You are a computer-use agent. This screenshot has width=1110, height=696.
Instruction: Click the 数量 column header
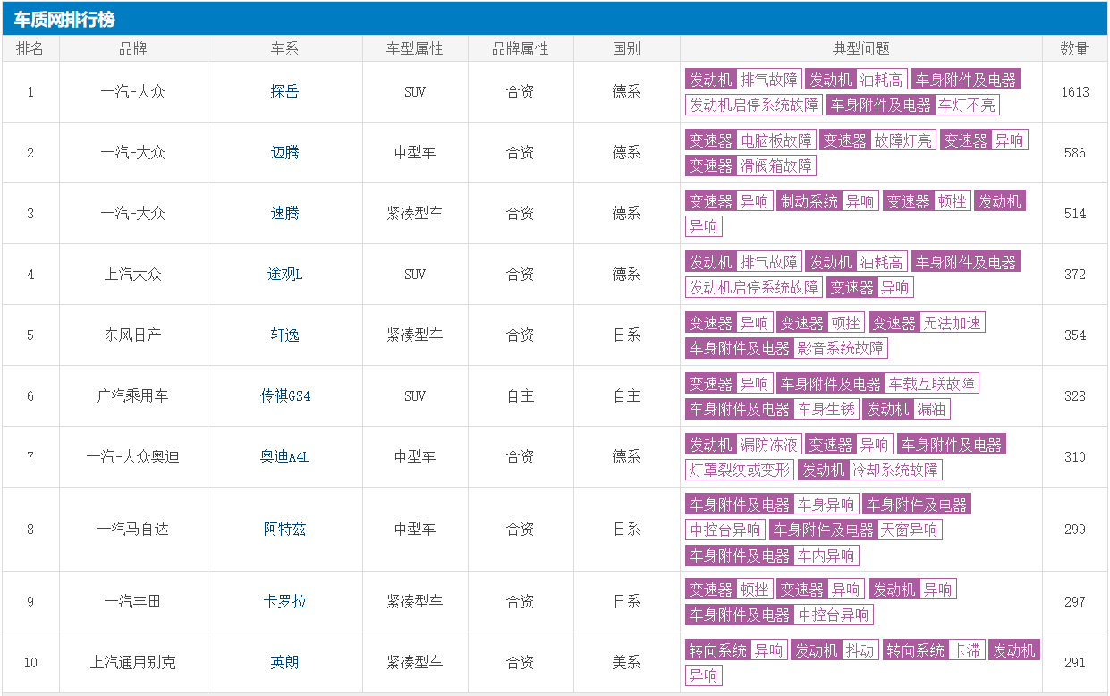click(x=1074, y=48)
